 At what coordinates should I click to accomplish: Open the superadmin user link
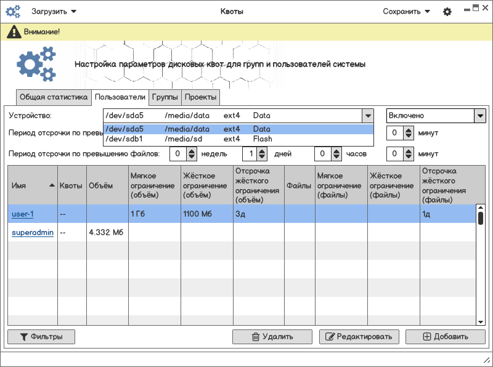tap(33, 233)
